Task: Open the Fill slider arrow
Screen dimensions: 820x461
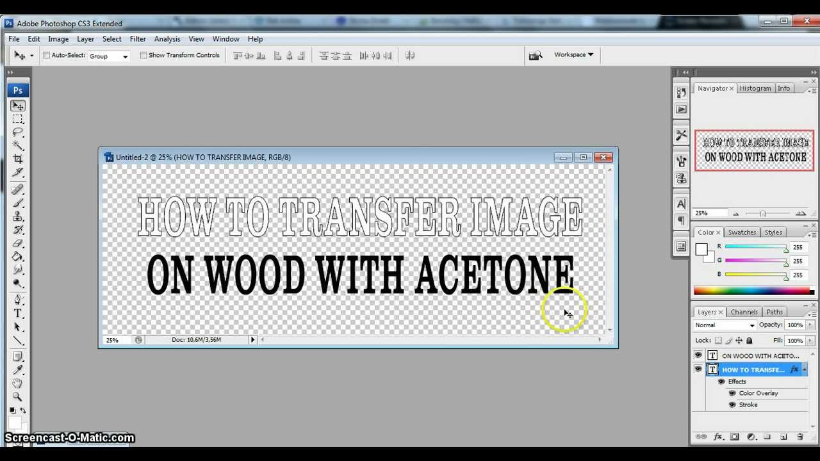Action: pos(810,341)
